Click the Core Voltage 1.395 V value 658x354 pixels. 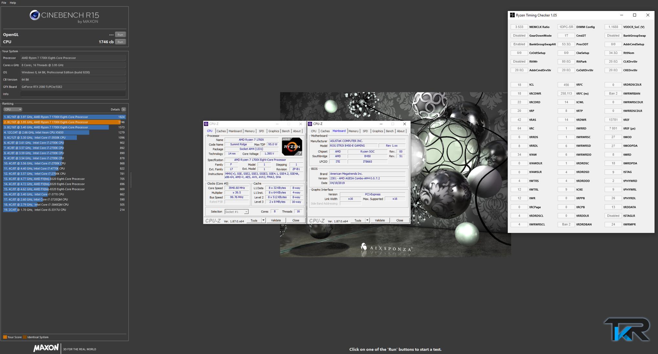(269, 154)
